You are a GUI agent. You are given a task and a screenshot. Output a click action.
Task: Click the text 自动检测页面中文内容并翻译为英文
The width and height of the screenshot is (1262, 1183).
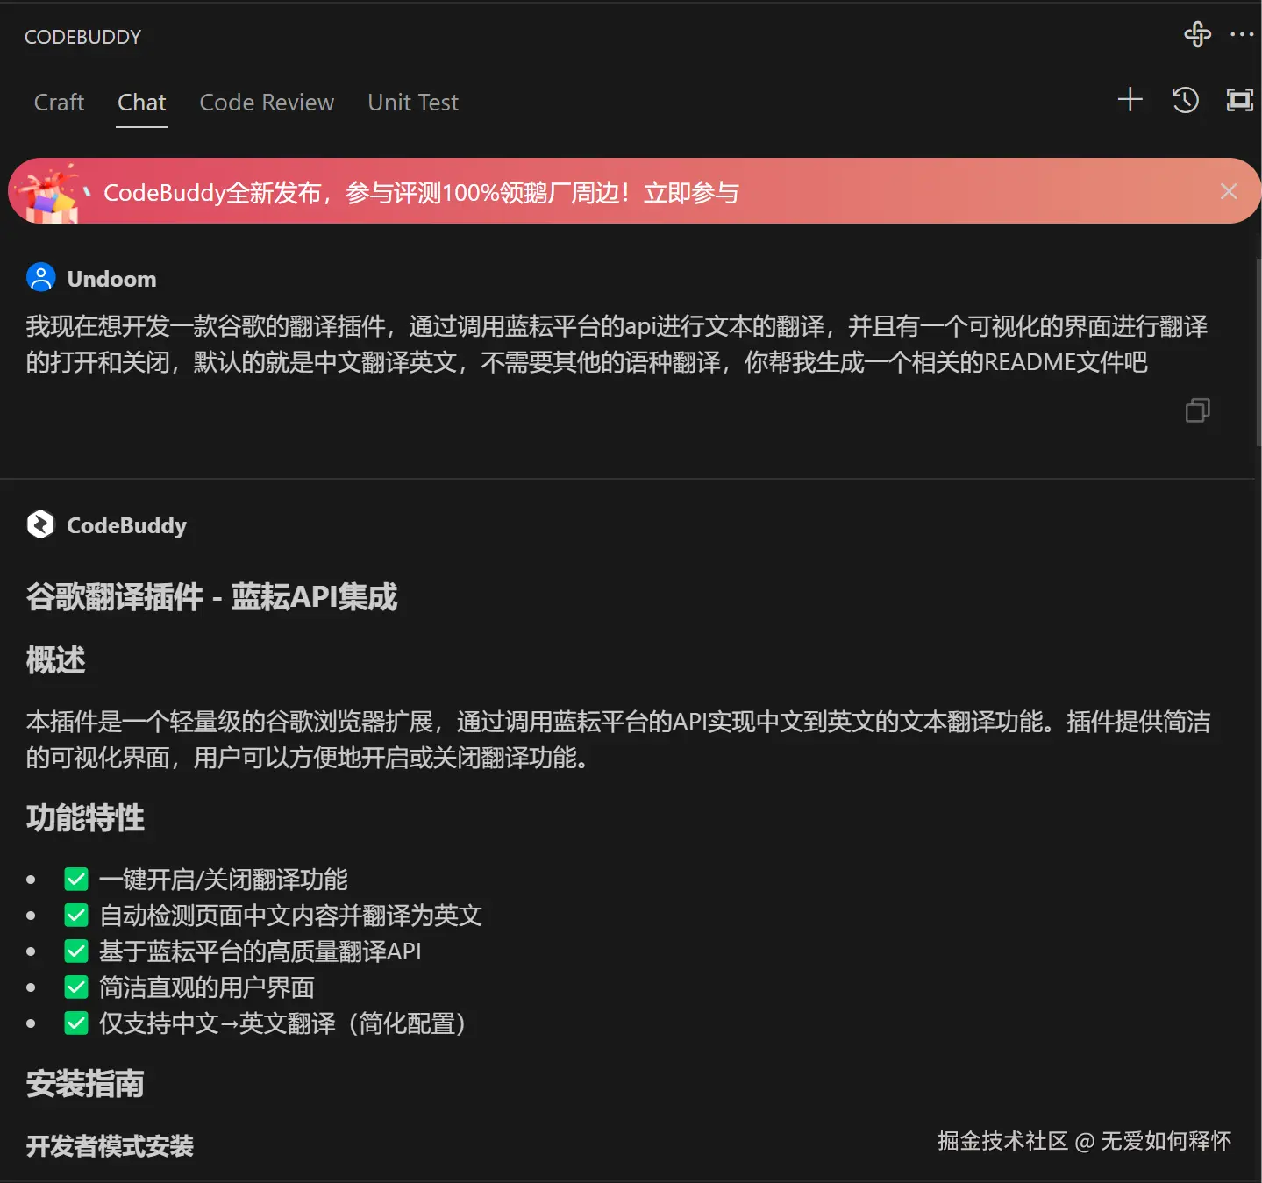[x=290, y=915]
